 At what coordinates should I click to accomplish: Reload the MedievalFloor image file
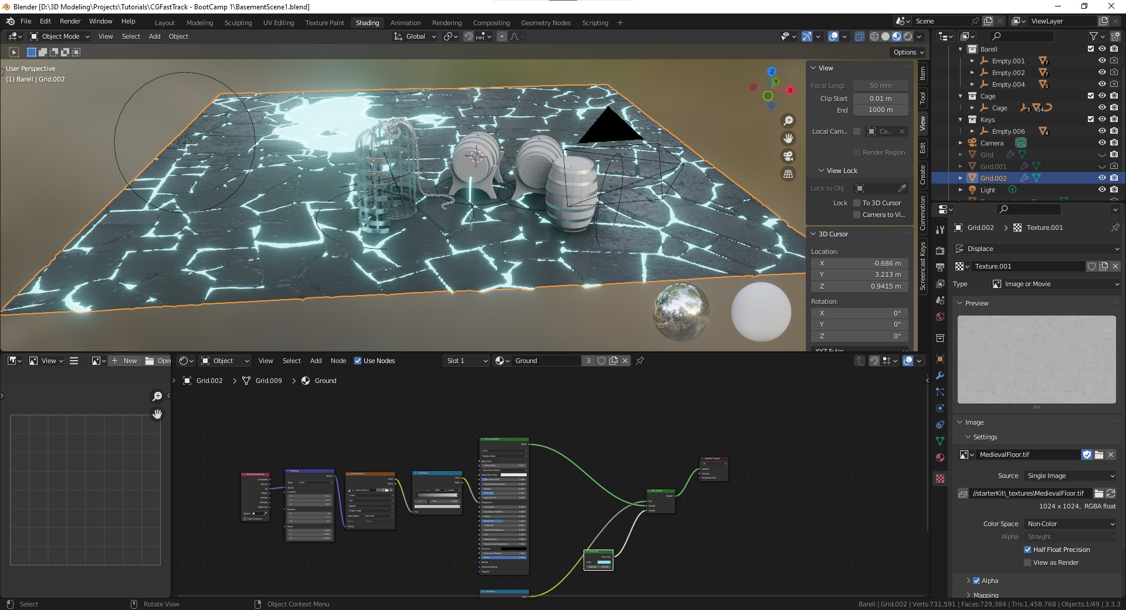[x=1111, y=493]
